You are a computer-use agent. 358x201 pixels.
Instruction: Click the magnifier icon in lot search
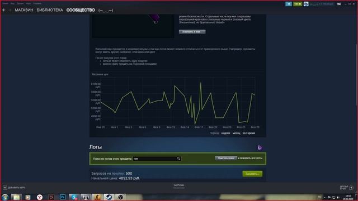[x=178, y=159]
